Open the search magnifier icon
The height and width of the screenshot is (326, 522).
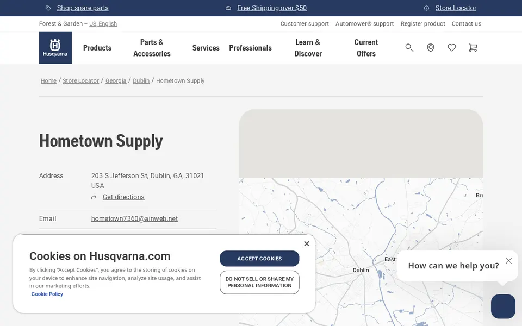(409, 48)
